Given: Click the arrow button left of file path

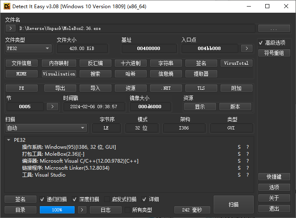Looking at the screenshot, I should click(x=11, y=28).
